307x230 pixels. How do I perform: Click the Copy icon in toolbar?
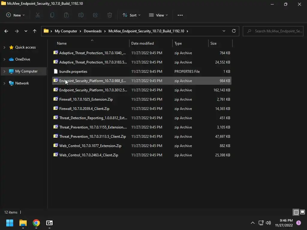pos(52,15)
